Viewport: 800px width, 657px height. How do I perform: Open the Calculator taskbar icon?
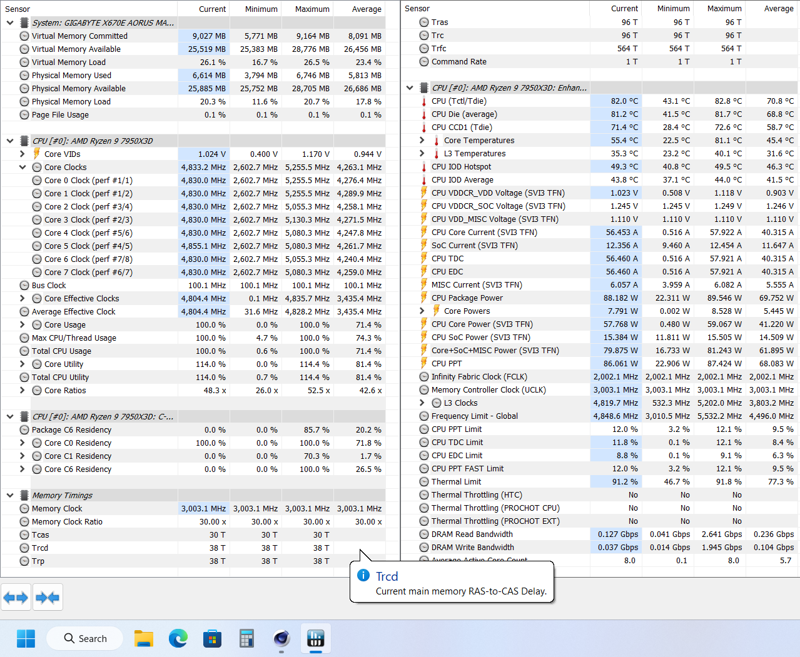[x=247, y=638]
